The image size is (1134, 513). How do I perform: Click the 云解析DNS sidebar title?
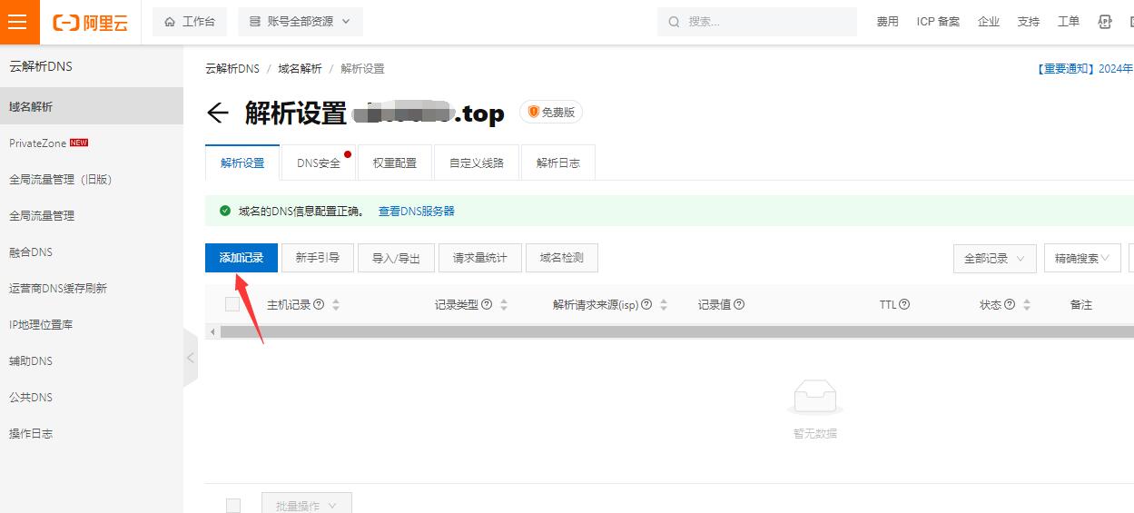tap(41, 66)
